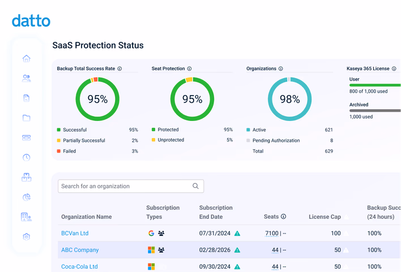The width and height of the screenshot is (401, 272).
Task: Click the license cap warning for ABC Company
Action: (x=345, y=250)
